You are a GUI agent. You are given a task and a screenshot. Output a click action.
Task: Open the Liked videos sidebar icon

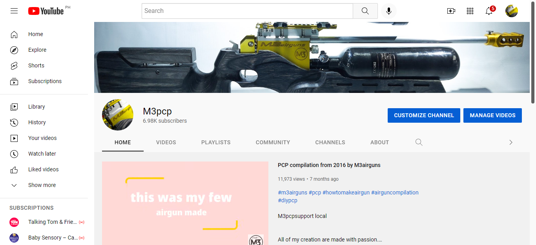pos(14,169)
